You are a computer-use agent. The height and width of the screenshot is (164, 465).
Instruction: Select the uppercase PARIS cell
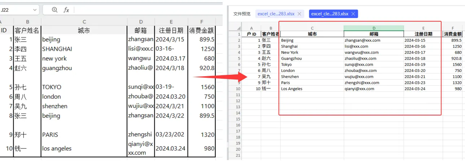click(84, 135)
